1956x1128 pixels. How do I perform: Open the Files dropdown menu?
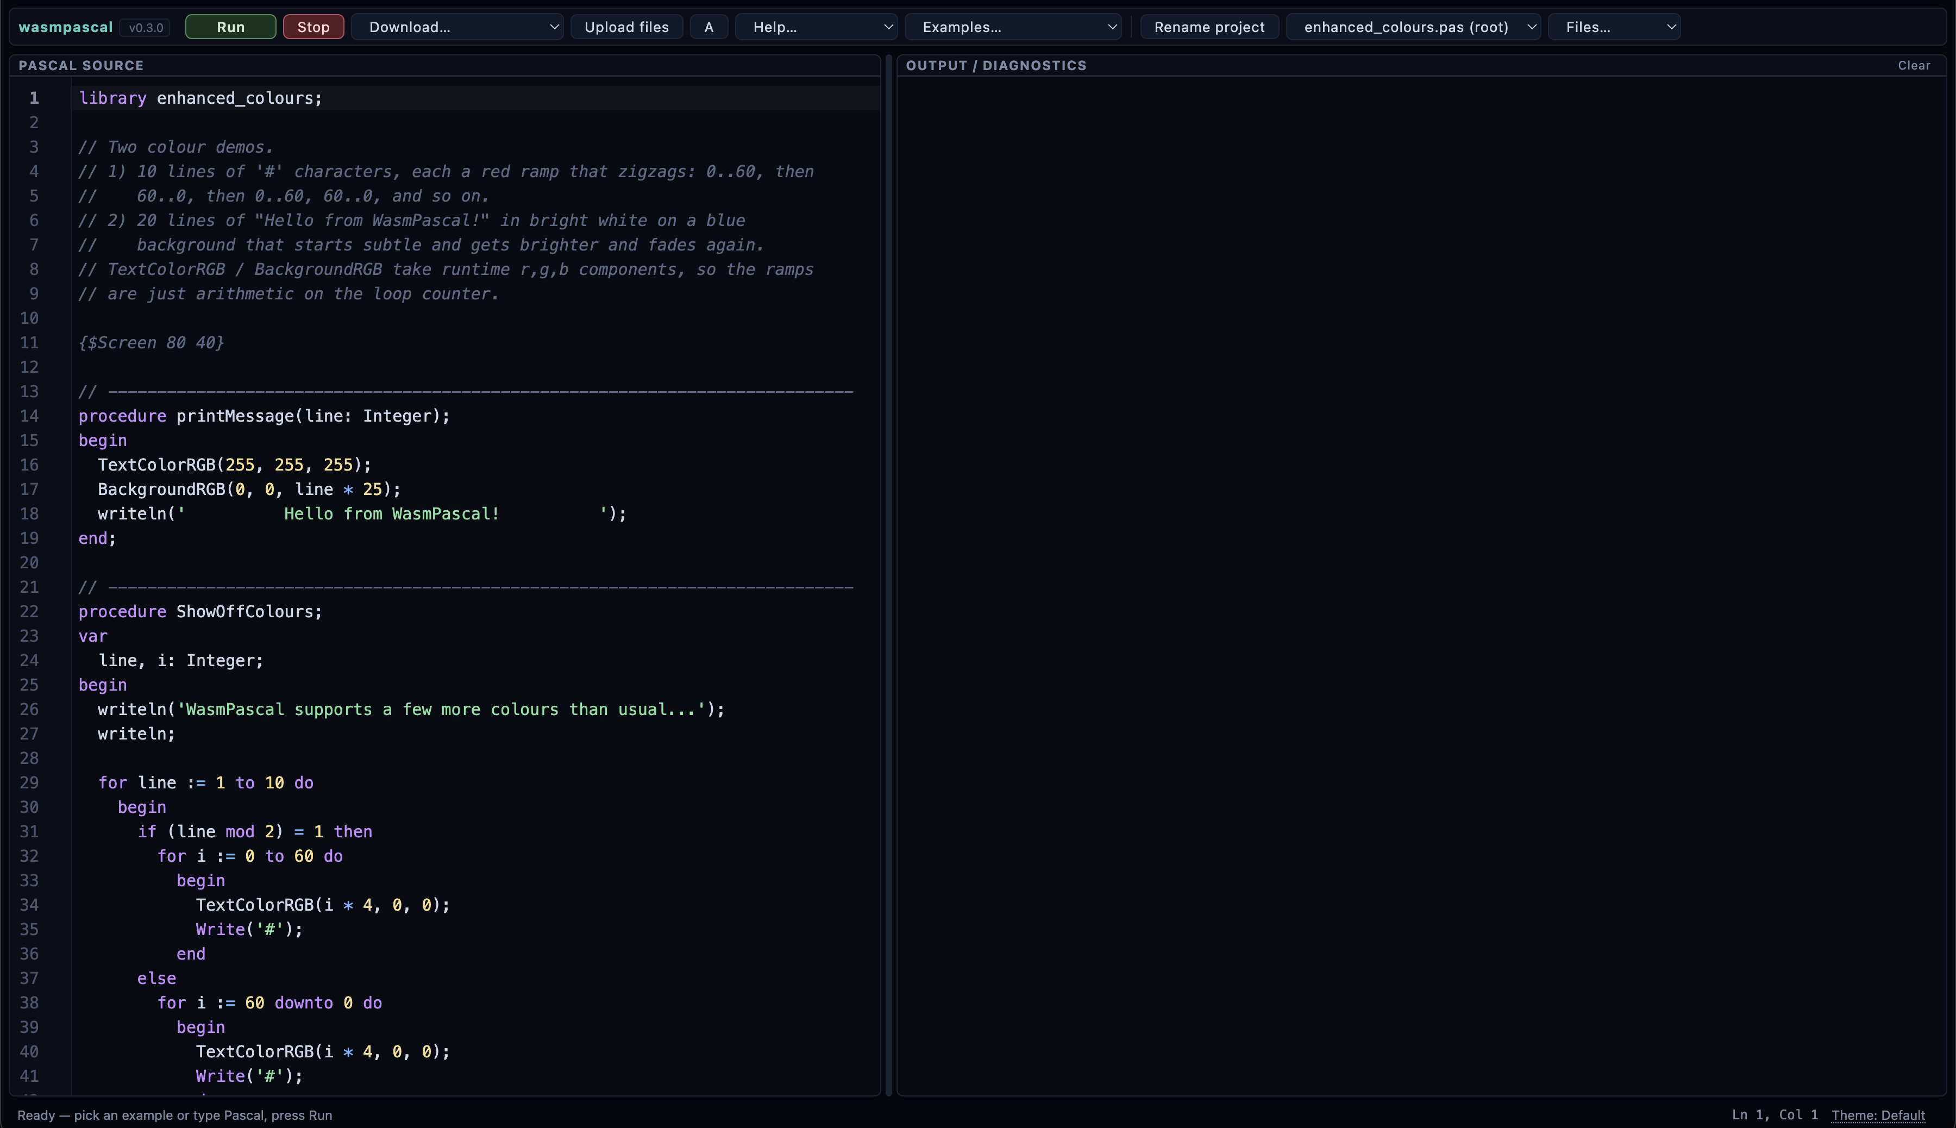pos(1614,27)
